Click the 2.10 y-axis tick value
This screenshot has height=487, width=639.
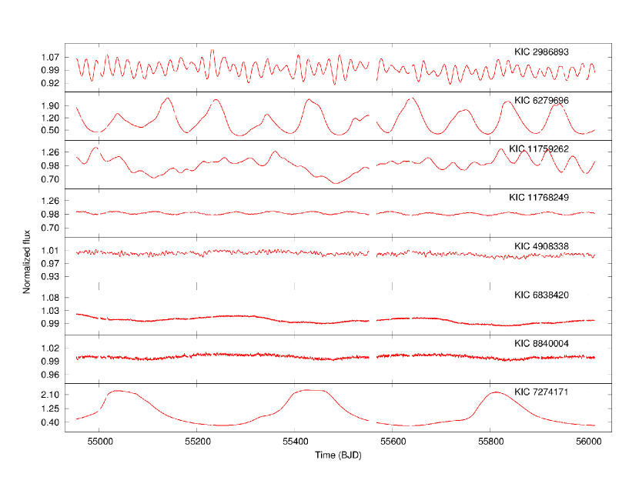(x=50, y=395)
